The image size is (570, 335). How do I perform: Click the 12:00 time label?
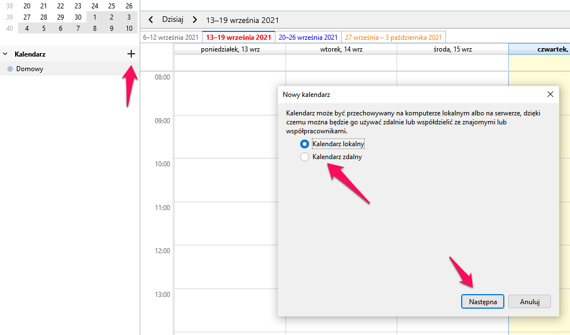click(162, 251)
